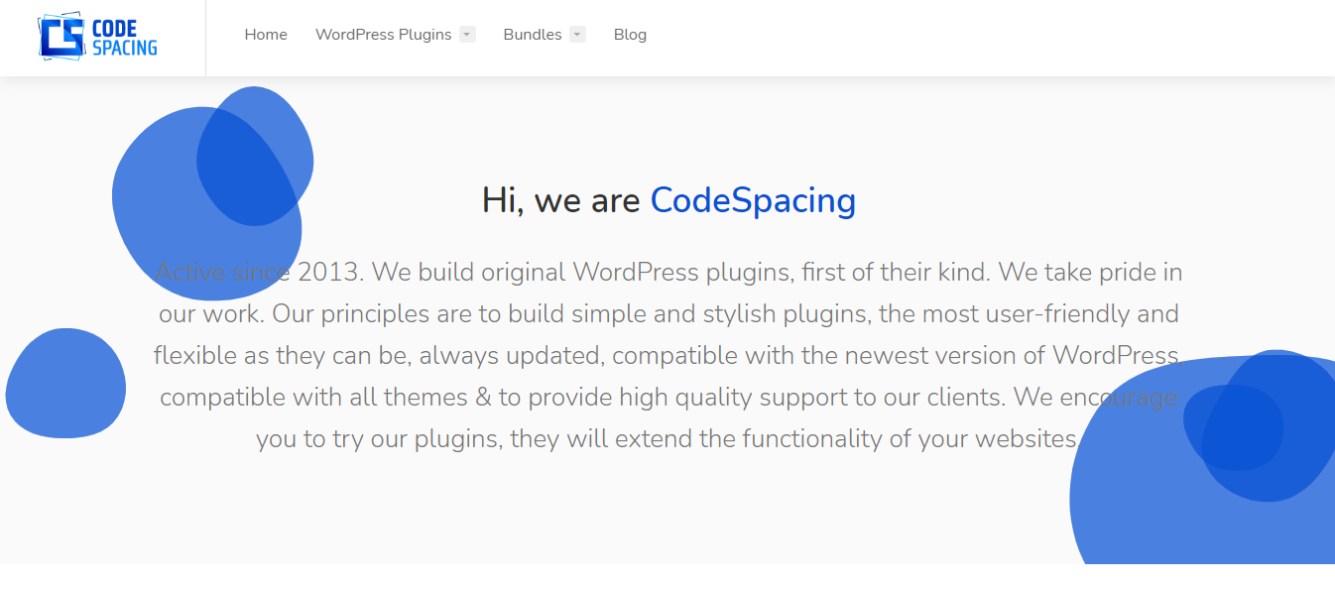
Task: Open the WordPress Plugins menu item
Action: point(383,35)
